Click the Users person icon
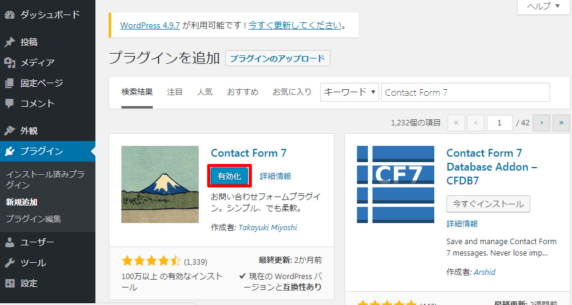 pyautogui.click(x=10, y=242)
